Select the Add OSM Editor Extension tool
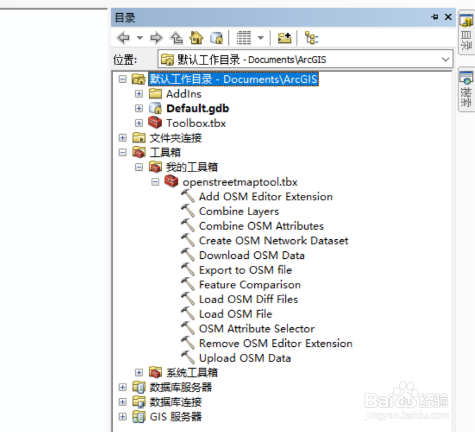 pos(266,197)
